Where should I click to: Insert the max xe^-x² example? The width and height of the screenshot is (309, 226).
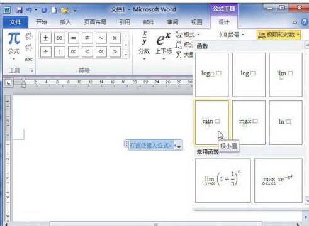click(278, 180)
